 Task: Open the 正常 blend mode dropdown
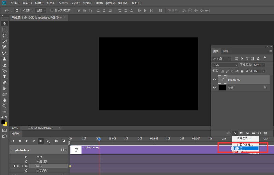[x=225, y=65]
